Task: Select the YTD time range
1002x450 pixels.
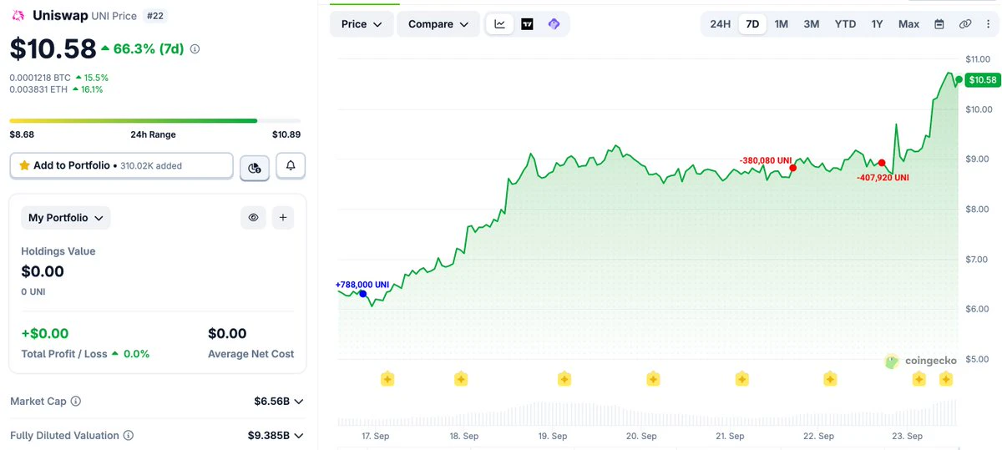Action: [845, 24]
